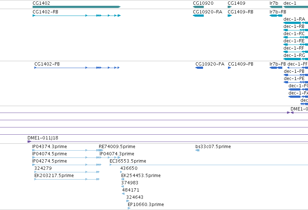Click the IP04374.3prime EST label
This screenshot has height=210, width=308.
point(50,147)
